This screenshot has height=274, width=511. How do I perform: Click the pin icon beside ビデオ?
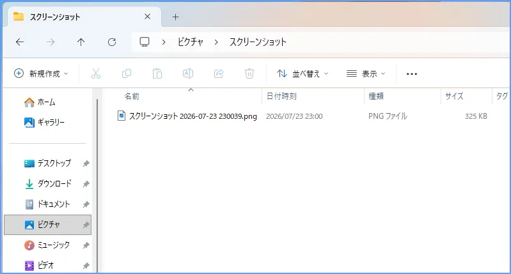[86, 266]
